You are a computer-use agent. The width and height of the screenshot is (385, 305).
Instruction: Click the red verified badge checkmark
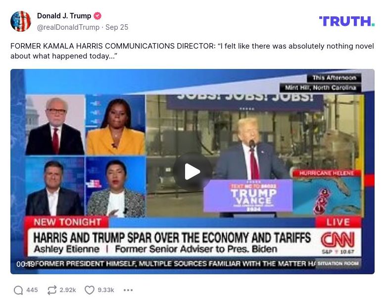[x=97, y=16]
